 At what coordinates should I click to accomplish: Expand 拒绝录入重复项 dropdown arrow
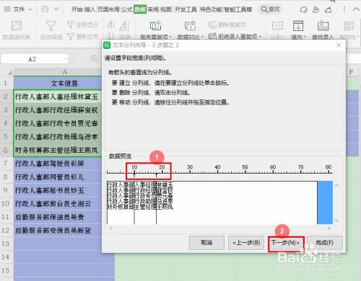point(260,37)
